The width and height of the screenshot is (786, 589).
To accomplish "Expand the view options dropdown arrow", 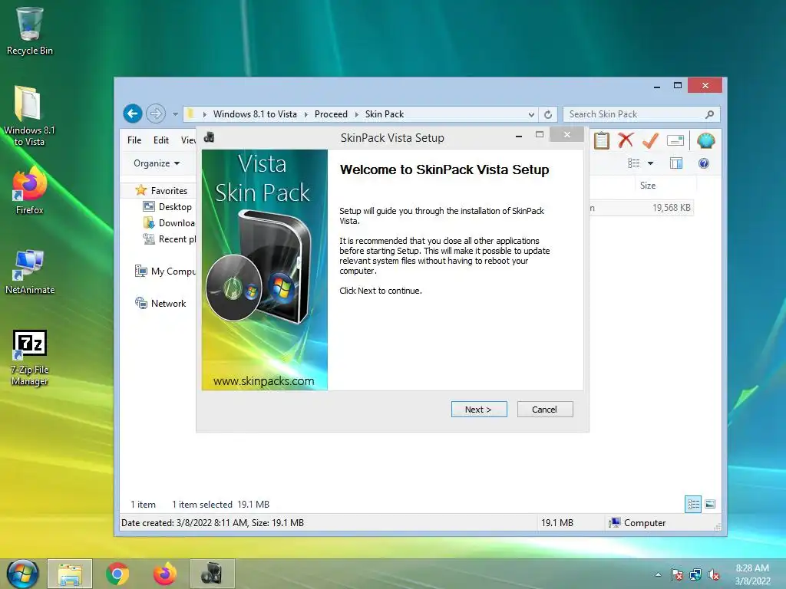I will pyautogui.click(x=650, y=163).
